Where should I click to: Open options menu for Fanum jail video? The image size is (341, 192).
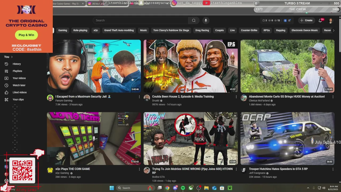point(139,97)
